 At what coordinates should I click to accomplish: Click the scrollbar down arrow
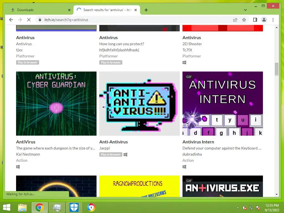[277, 194]
